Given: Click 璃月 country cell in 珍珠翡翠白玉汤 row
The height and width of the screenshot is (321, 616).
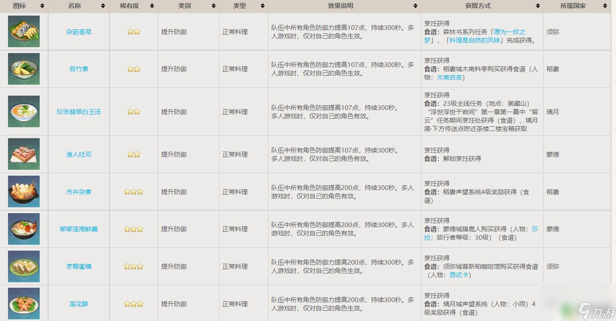Looking at the screenshot, I should click(x=553, y=112).
